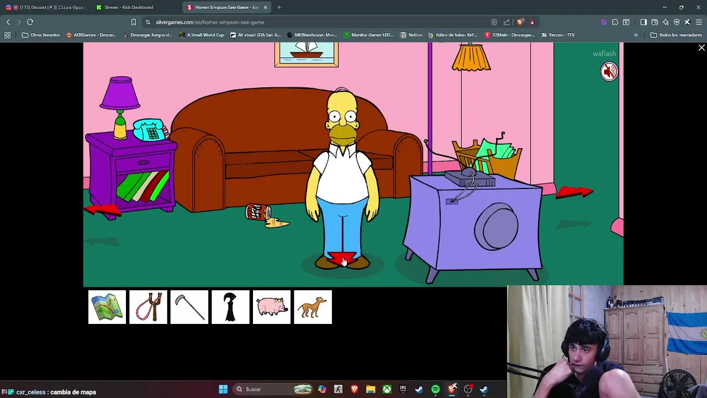Open the Counter-Strike taskbar icon
The image size is (707, 398).
[338, 389]
